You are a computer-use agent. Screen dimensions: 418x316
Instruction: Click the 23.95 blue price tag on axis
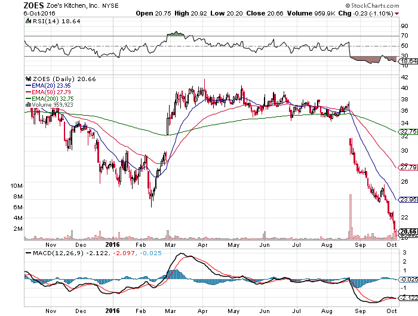408,199
